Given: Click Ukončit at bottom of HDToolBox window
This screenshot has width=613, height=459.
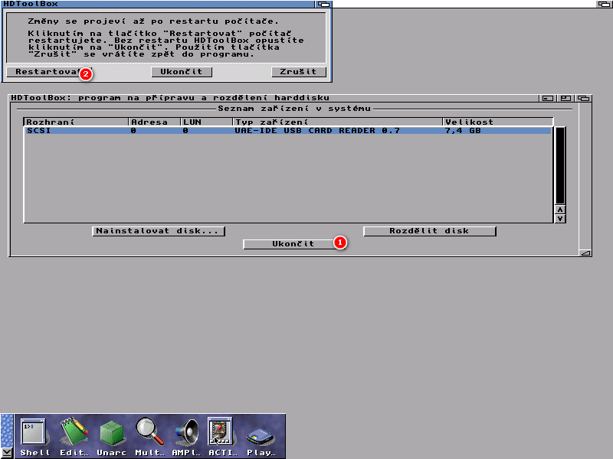Looking at the screenshot, I should 293,244.
